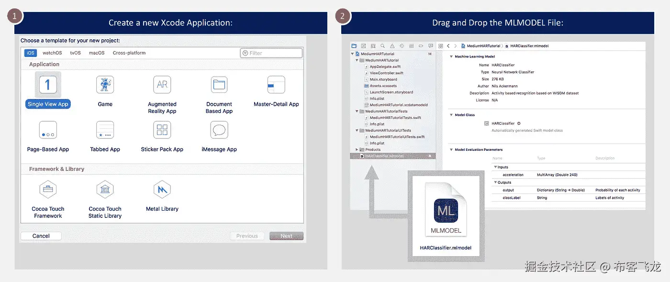Go forward with the editor forward arrow

[456, 46]
